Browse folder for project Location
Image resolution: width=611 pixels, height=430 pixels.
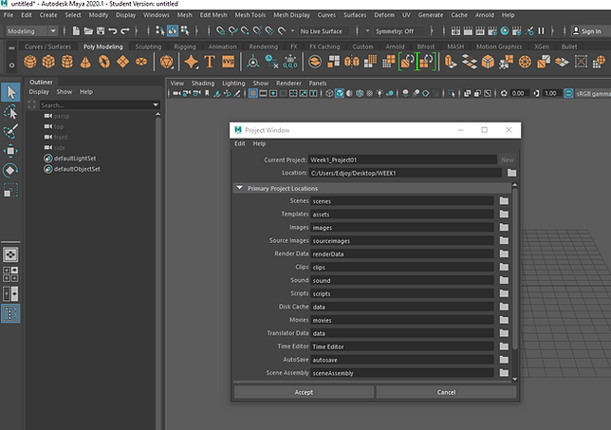coord(511,173)
